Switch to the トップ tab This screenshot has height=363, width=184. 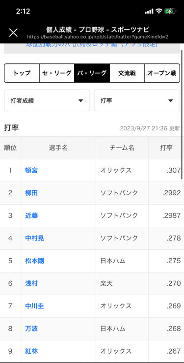22,73
